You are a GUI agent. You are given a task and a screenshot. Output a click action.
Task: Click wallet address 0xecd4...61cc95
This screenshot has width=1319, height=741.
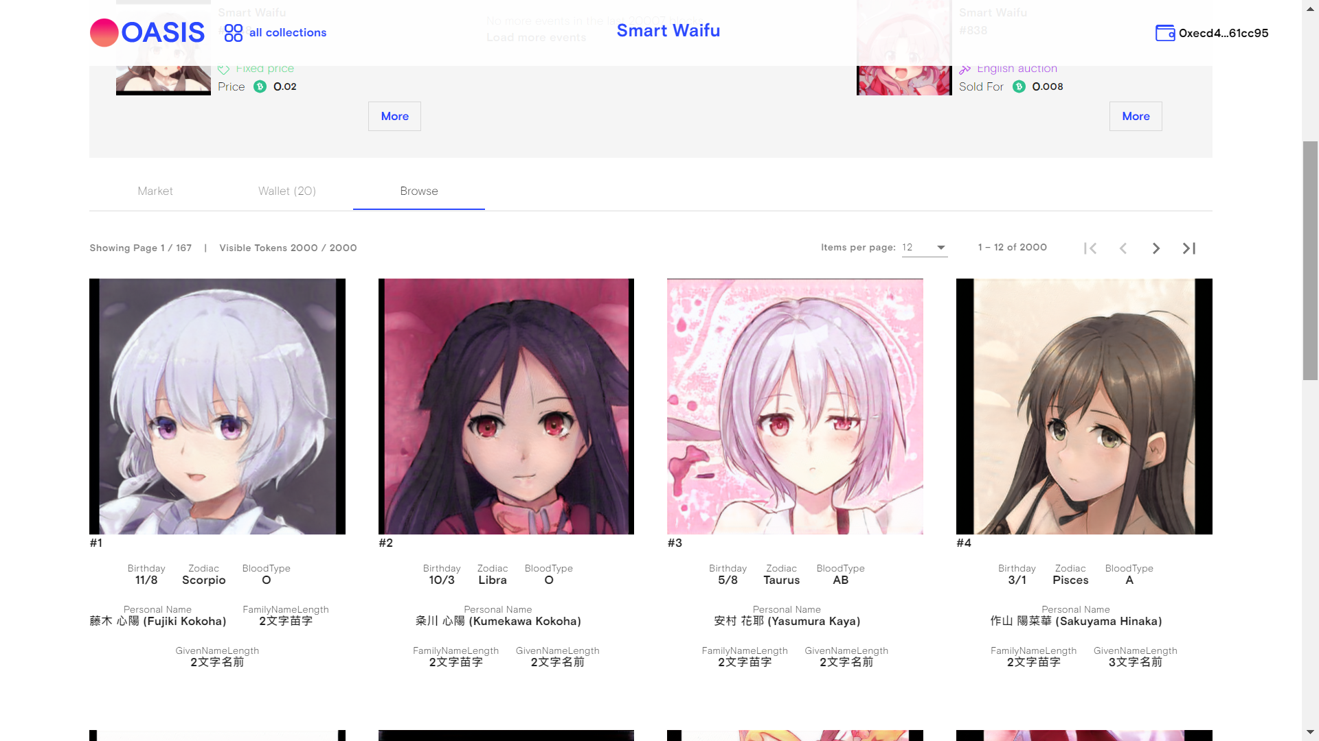point(1224,33)
